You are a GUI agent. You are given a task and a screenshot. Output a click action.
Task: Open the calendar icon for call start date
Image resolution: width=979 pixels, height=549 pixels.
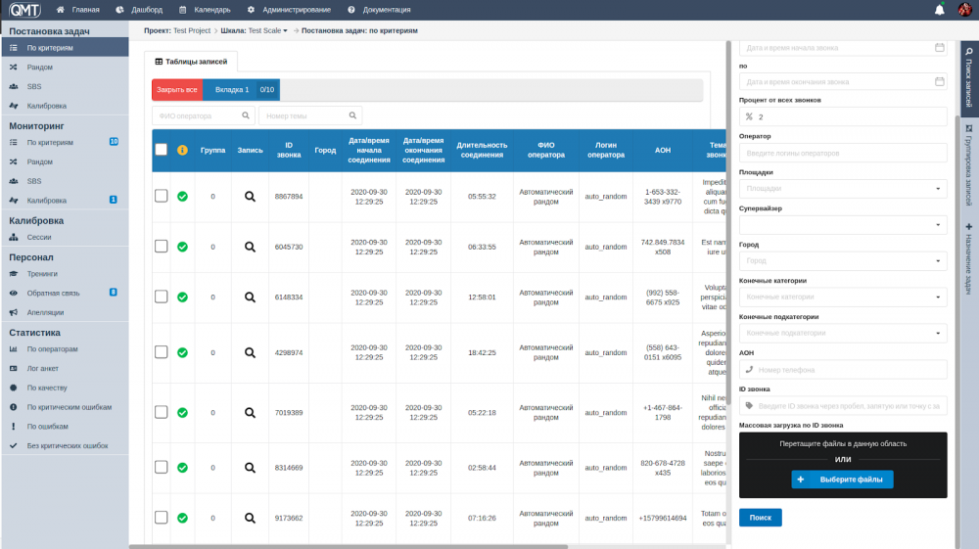tap(939, 47)
